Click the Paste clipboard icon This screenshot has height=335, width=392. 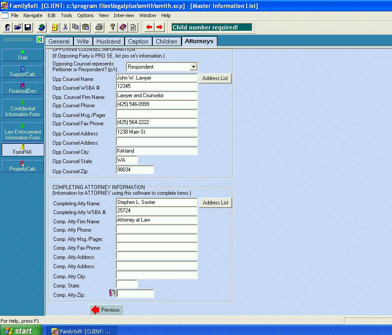pyautogui.click(x=85, y=27)
